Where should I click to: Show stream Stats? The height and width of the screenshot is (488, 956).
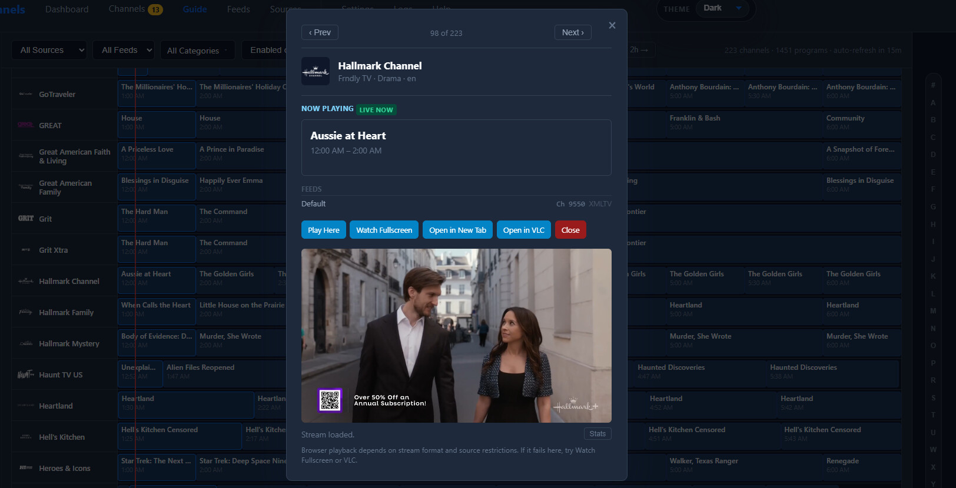(597, 434)
